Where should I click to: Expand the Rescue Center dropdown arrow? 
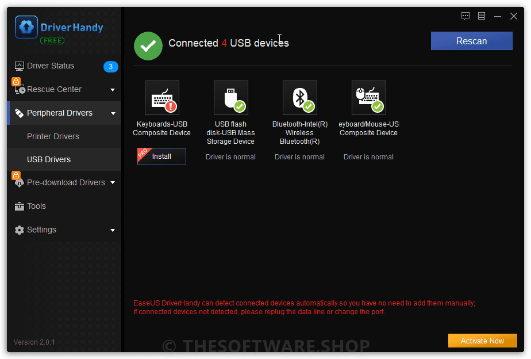pyautogui.click(x=113, y=90)
